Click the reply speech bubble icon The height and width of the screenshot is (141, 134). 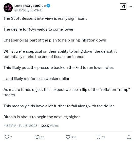(x=7, y=137)
